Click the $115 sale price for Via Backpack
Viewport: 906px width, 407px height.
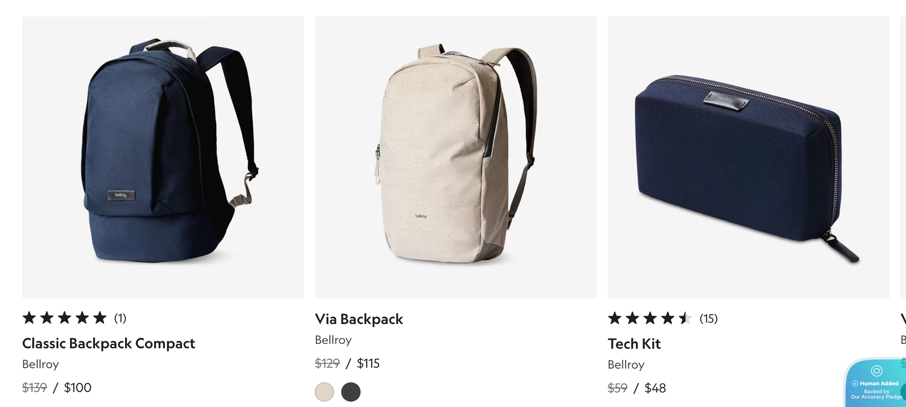pos(368,363)
